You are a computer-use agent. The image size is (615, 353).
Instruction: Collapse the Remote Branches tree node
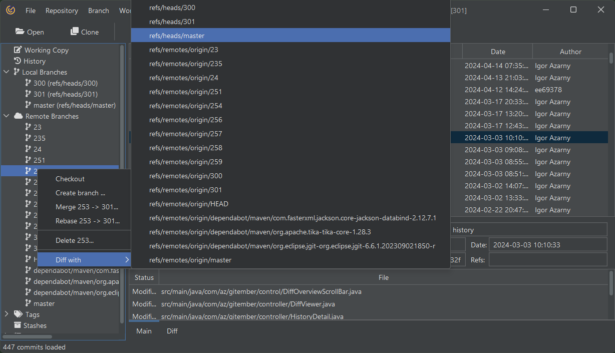pos(7,116)
